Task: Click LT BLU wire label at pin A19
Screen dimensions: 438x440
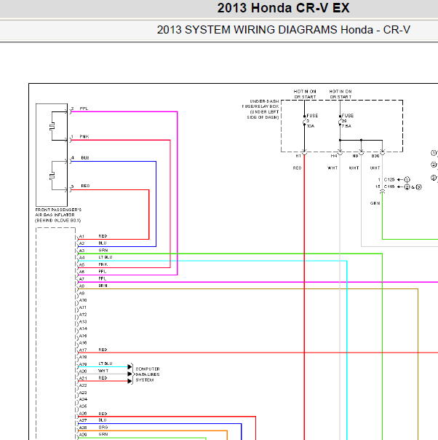Action: click(105, 364)
